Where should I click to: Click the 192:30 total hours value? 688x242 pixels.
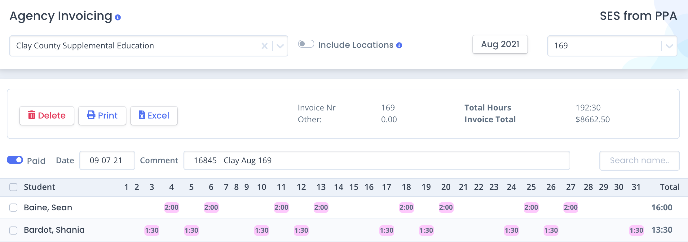point(588,108)
